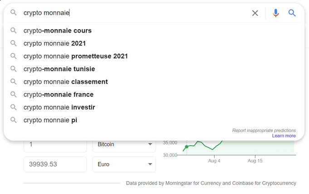Click 'Report inappropriate predictions' link
Viewport: 309px width, 194px height.
[x=264, y=130]
